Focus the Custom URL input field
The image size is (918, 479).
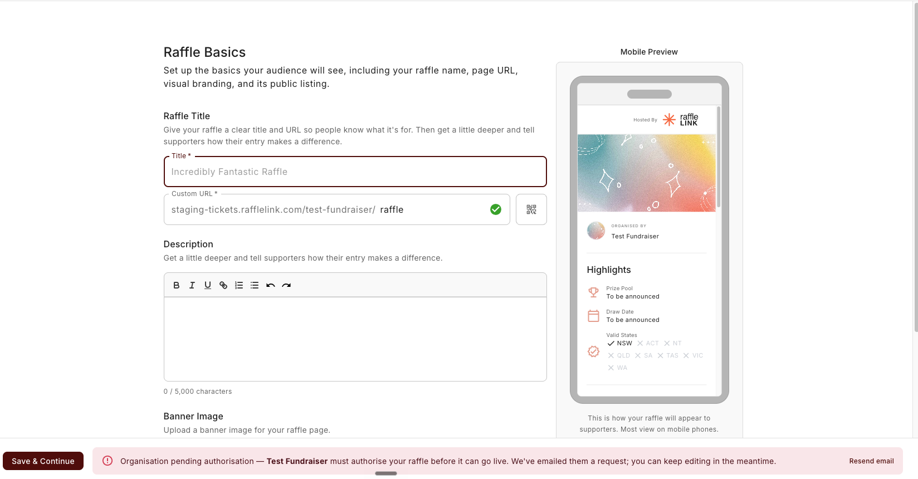pos(337,209)
